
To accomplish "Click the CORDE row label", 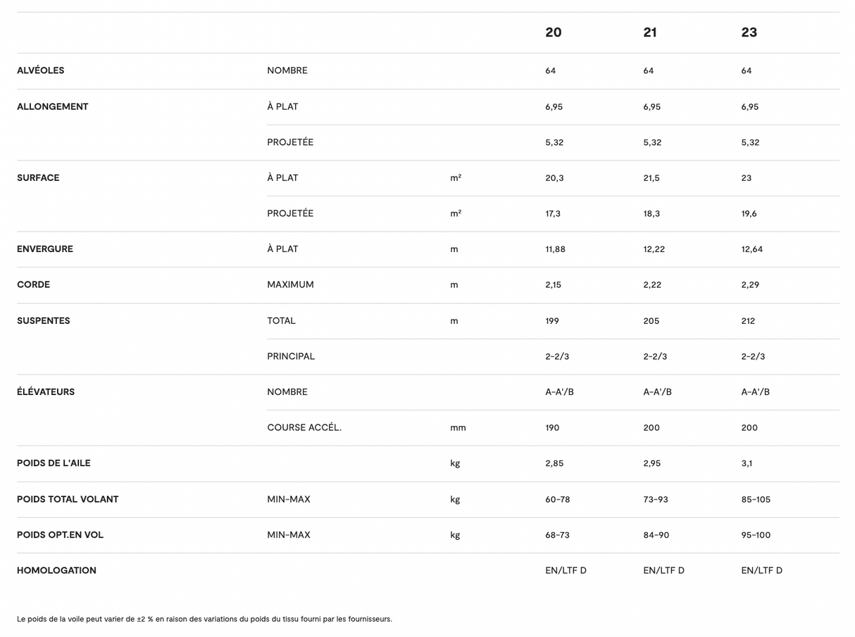I will coord(33,285).
